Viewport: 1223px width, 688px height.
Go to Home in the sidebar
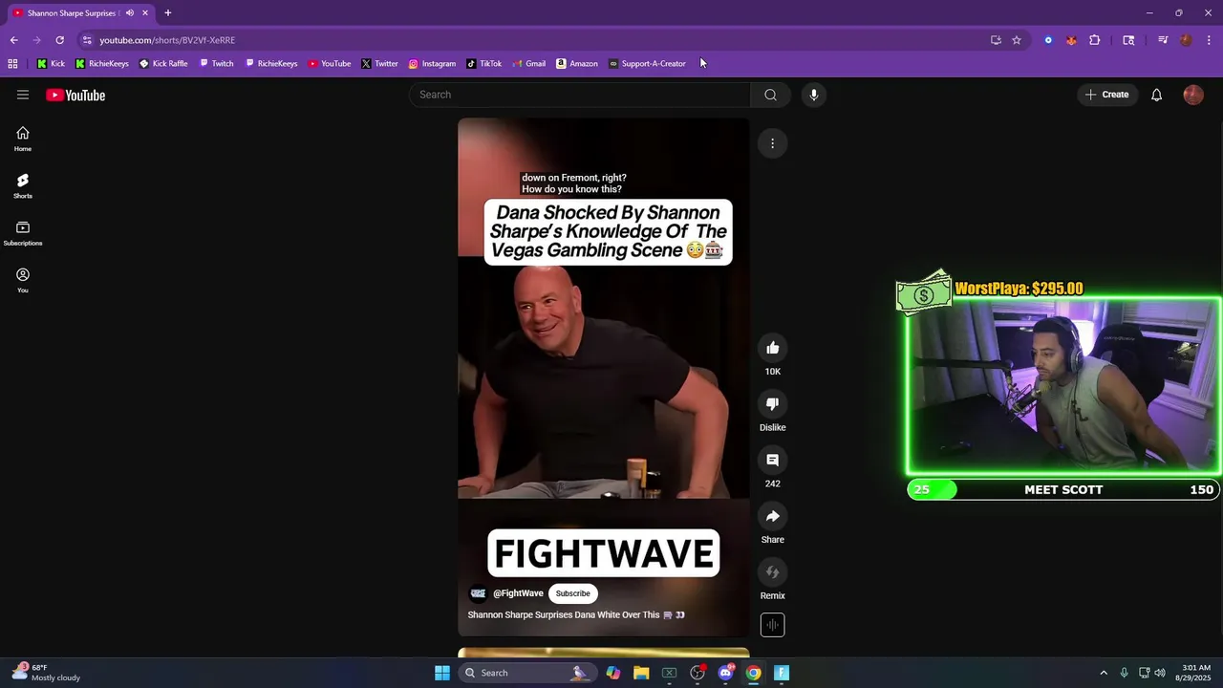[23, 139]
